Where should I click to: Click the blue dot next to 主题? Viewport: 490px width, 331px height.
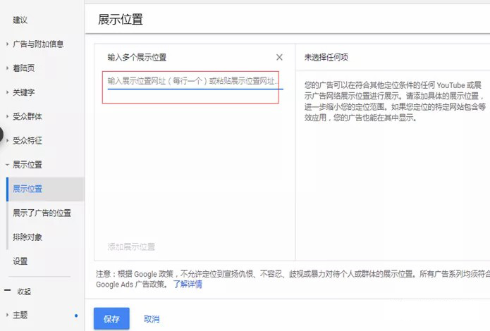76,315
